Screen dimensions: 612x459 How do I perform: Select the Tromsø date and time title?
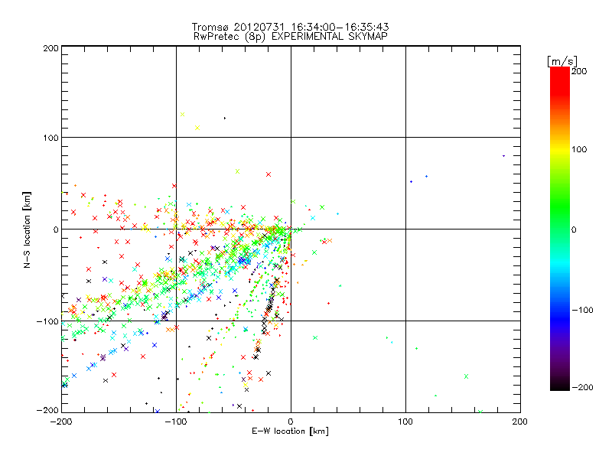click(291, 26)
